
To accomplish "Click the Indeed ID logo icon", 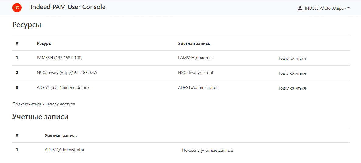I will pos(17,8).
